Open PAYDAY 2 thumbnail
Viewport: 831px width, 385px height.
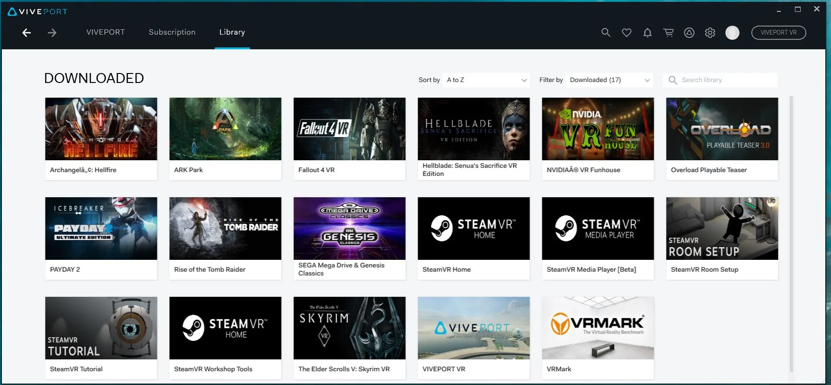(x=101, y=229)
